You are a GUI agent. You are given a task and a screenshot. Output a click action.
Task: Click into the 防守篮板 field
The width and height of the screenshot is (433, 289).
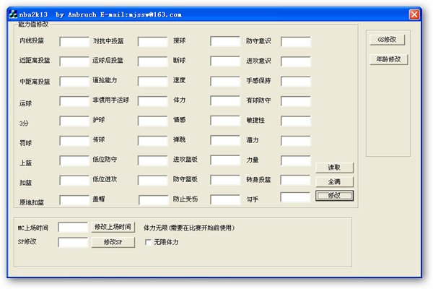pyautogui.click(x=225, y=180)
